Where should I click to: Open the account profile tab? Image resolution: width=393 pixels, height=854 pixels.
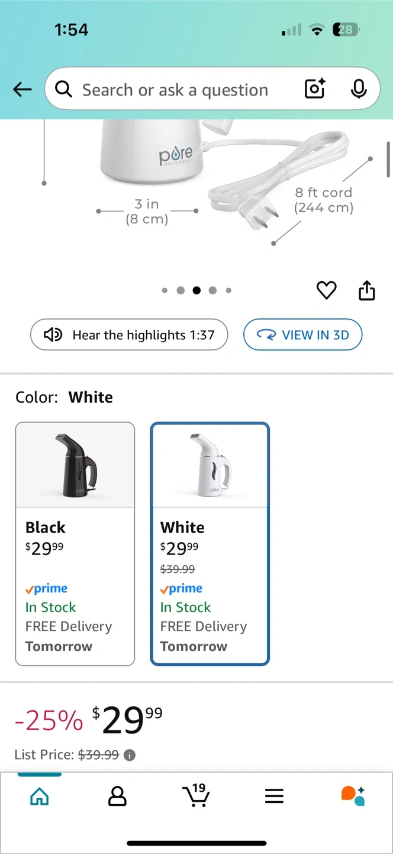[x=118, y=796]
